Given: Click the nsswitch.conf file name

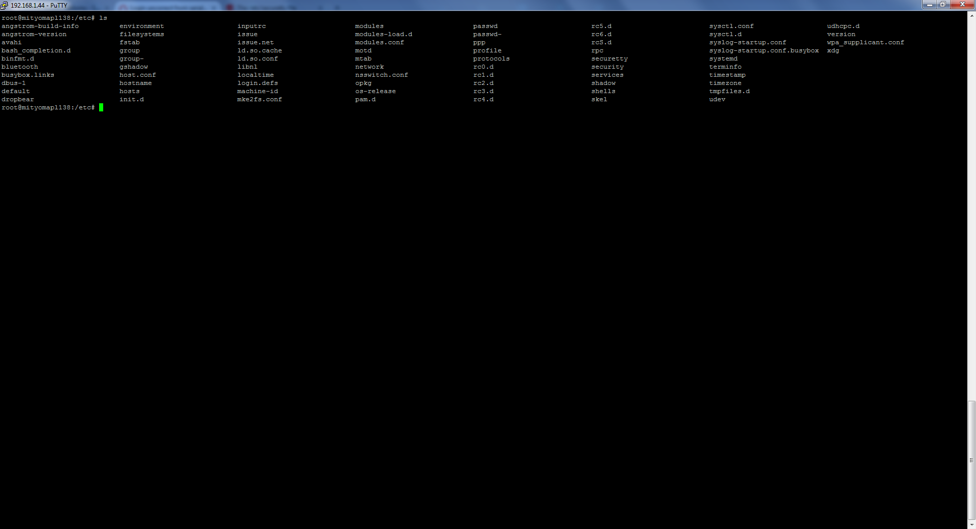Looking at the screenshot, I should [x=381, y=75].
